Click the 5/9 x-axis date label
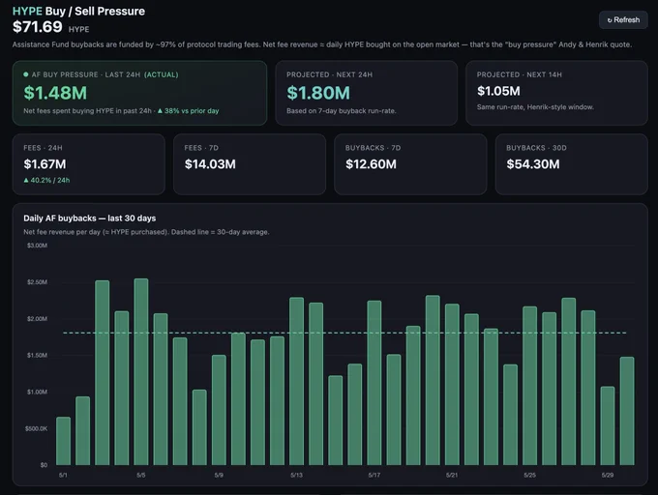Viewport: 658px width, 495px height. [x=219, y=476]
